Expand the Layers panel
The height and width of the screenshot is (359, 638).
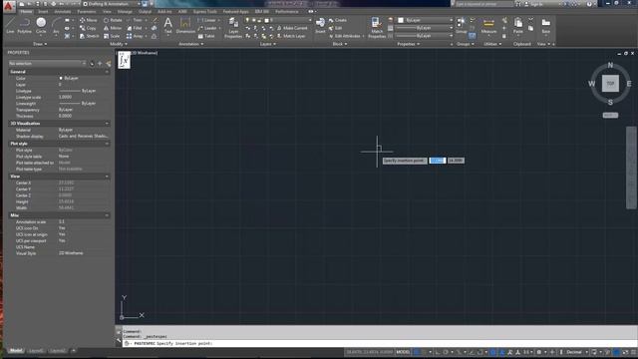coord(268,44)
